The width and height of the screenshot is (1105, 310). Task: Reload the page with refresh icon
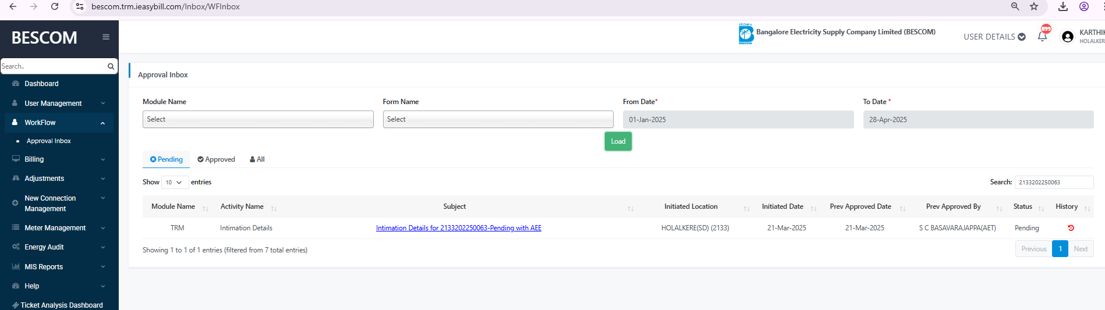55,6
